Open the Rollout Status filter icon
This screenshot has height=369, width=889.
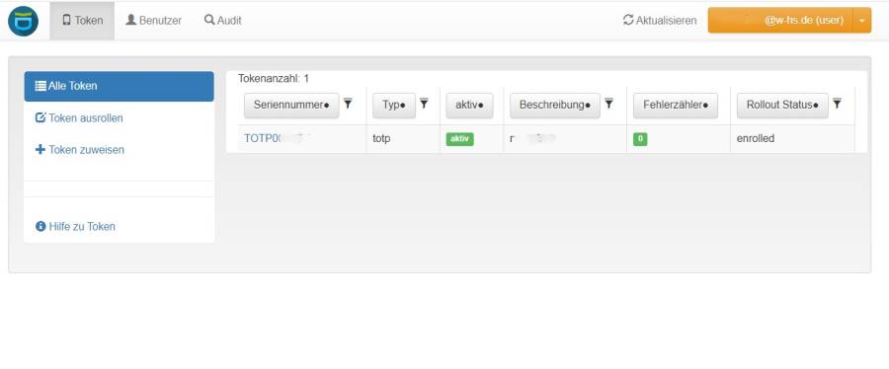coord(837,103)
